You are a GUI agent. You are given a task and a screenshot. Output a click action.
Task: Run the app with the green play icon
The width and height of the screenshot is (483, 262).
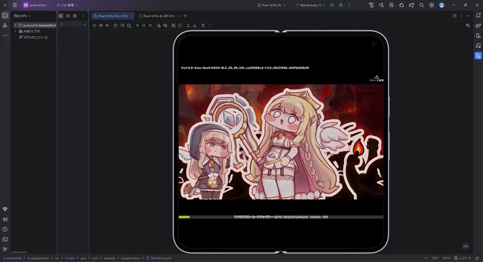point(332,5)
